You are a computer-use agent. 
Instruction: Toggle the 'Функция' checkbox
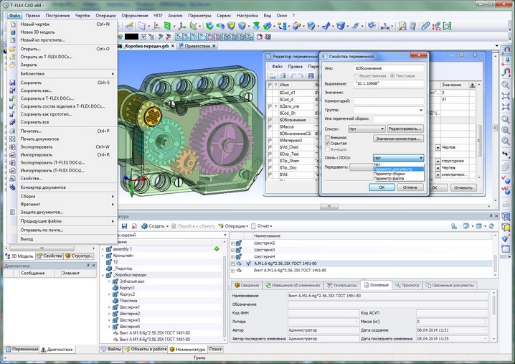click(327, 149)
